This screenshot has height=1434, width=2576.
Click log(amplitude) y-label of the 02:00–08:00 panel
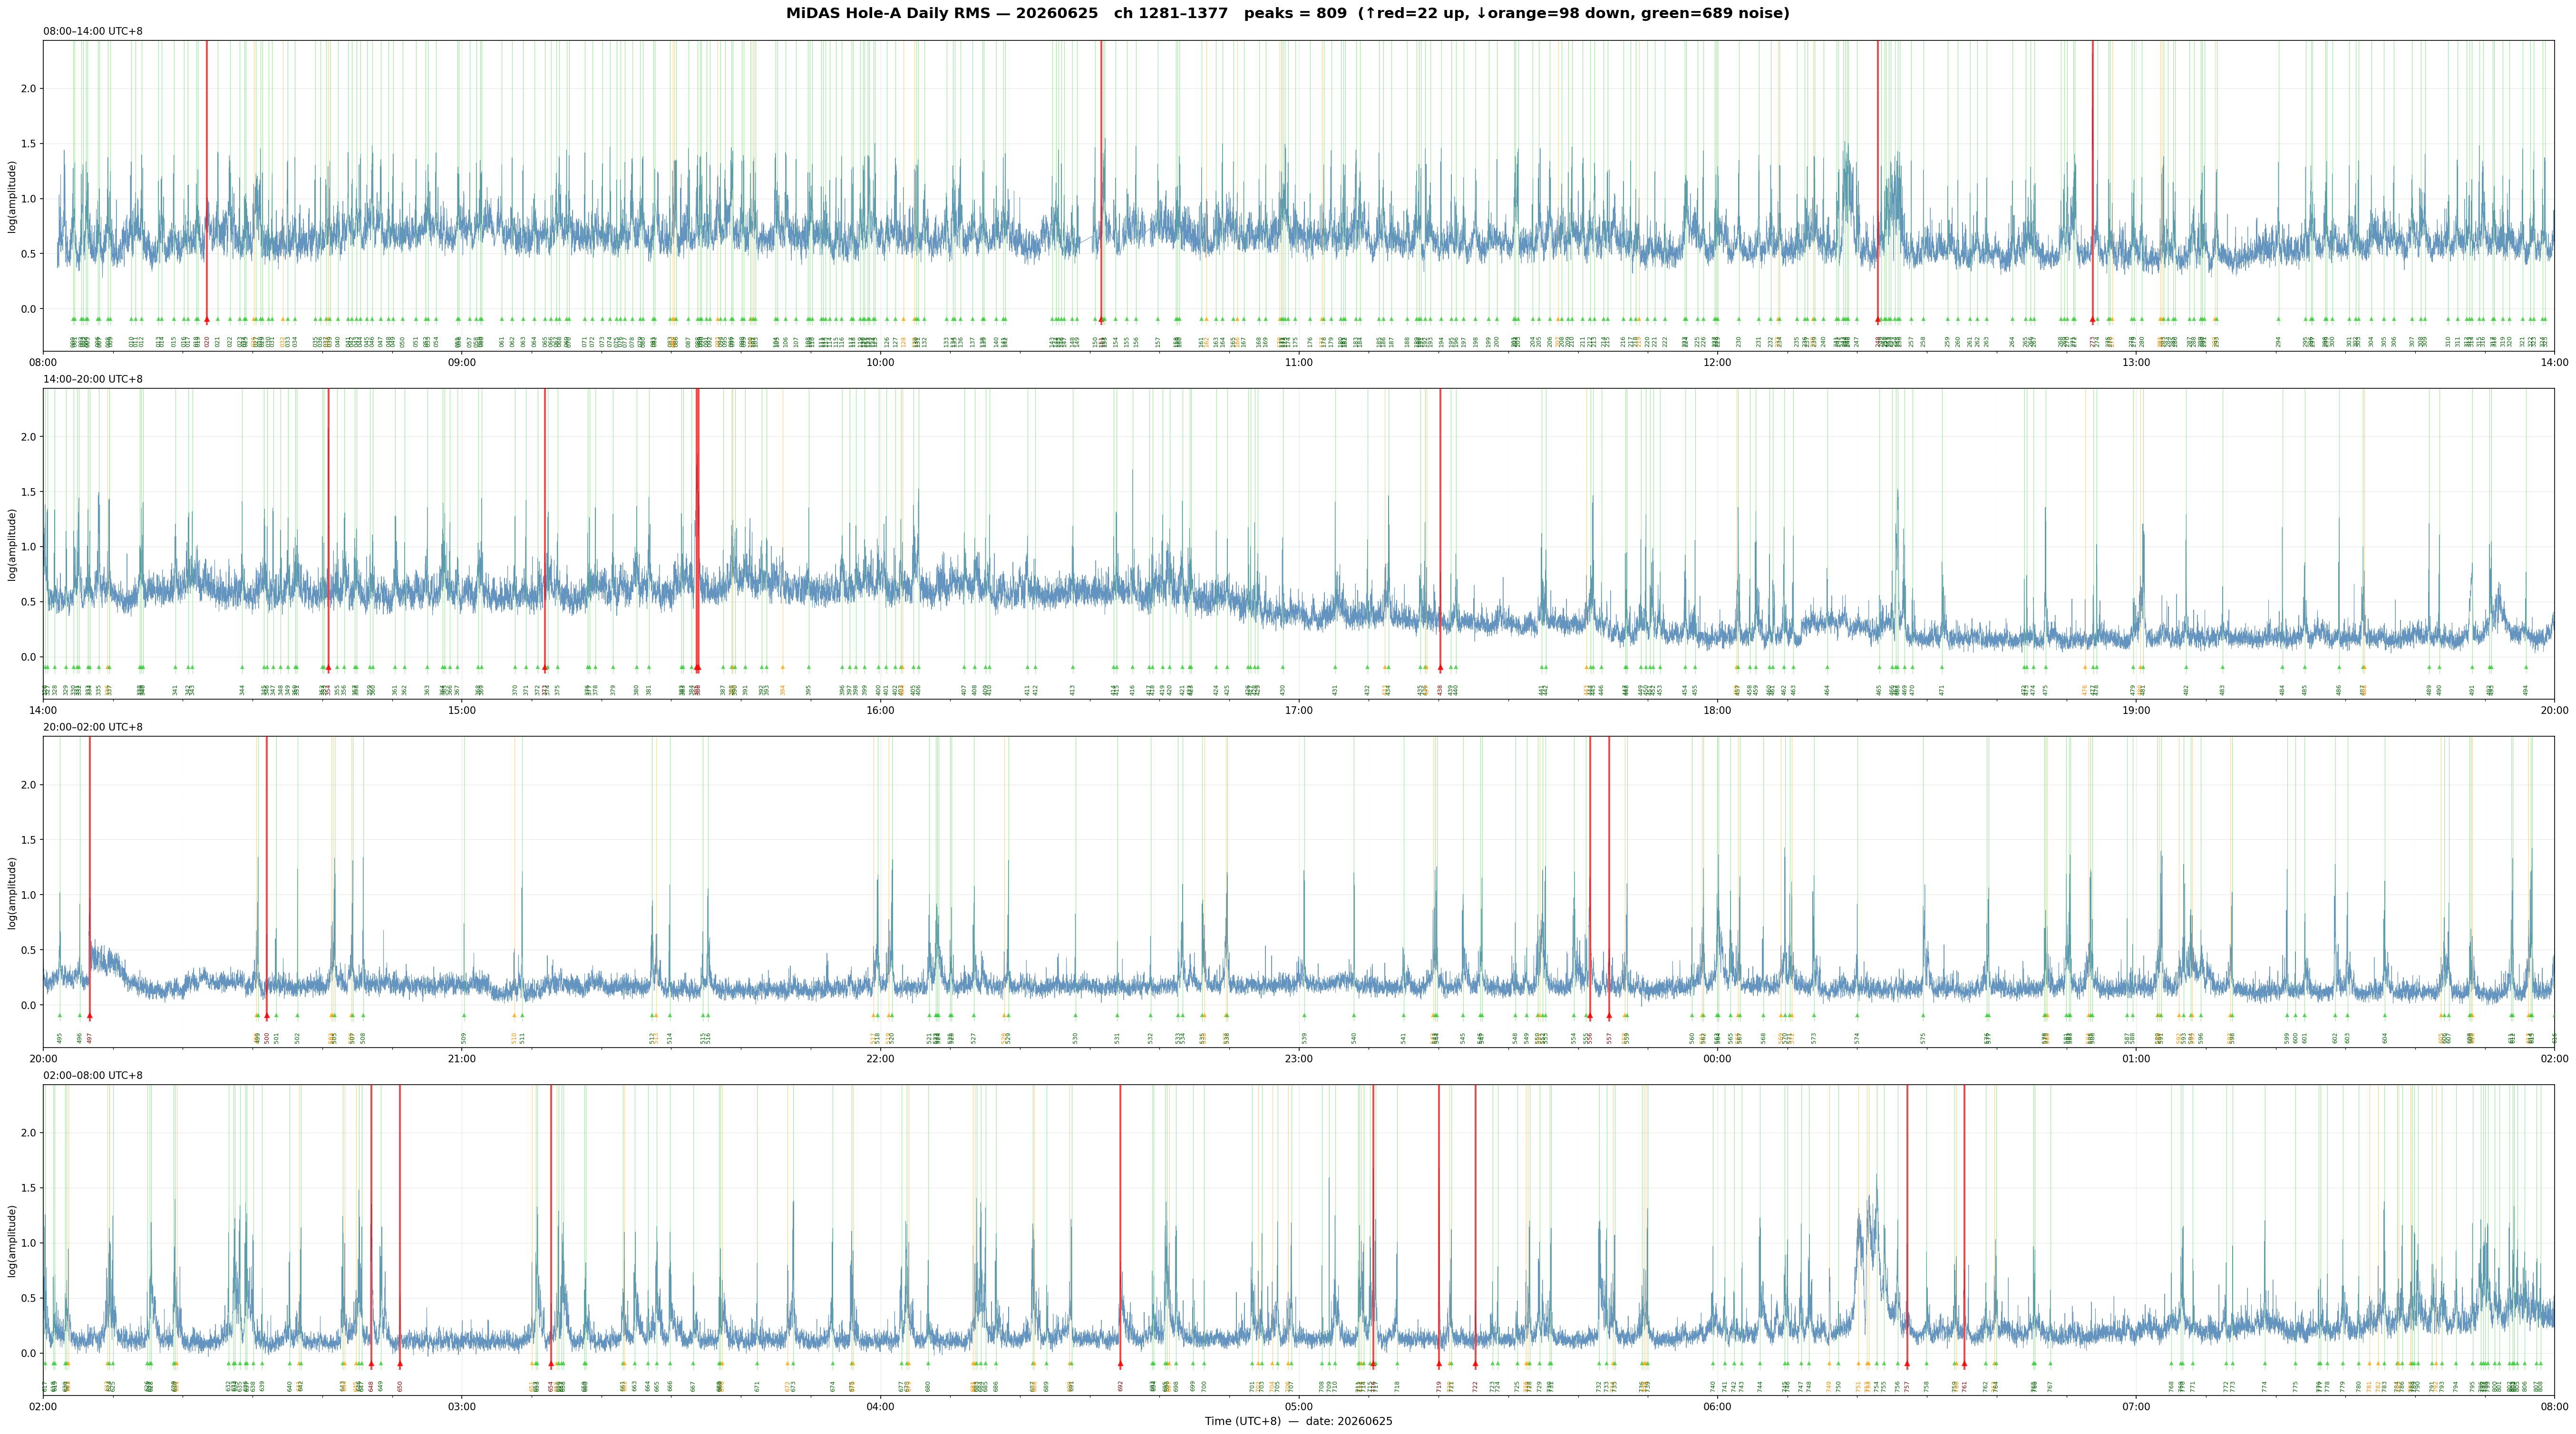point(13,1240)
